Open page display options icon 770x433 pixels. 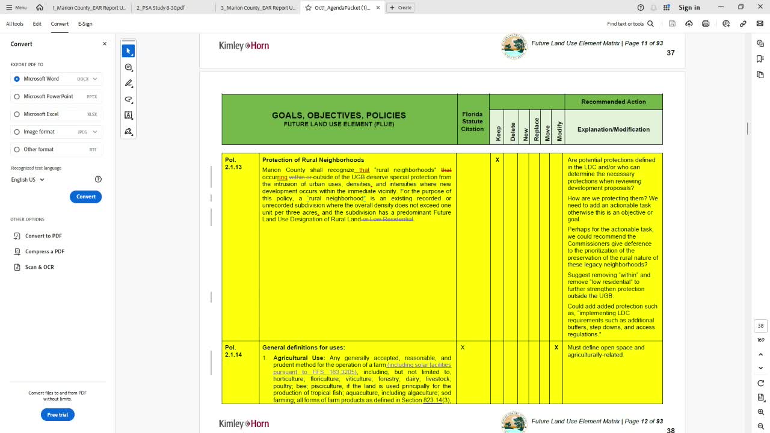pos(760,398)
